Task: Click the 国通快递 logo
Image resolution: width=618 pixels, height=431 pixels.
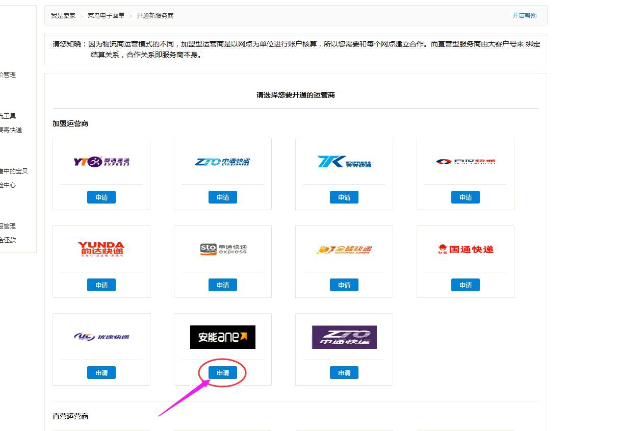Action: point(466,249)
